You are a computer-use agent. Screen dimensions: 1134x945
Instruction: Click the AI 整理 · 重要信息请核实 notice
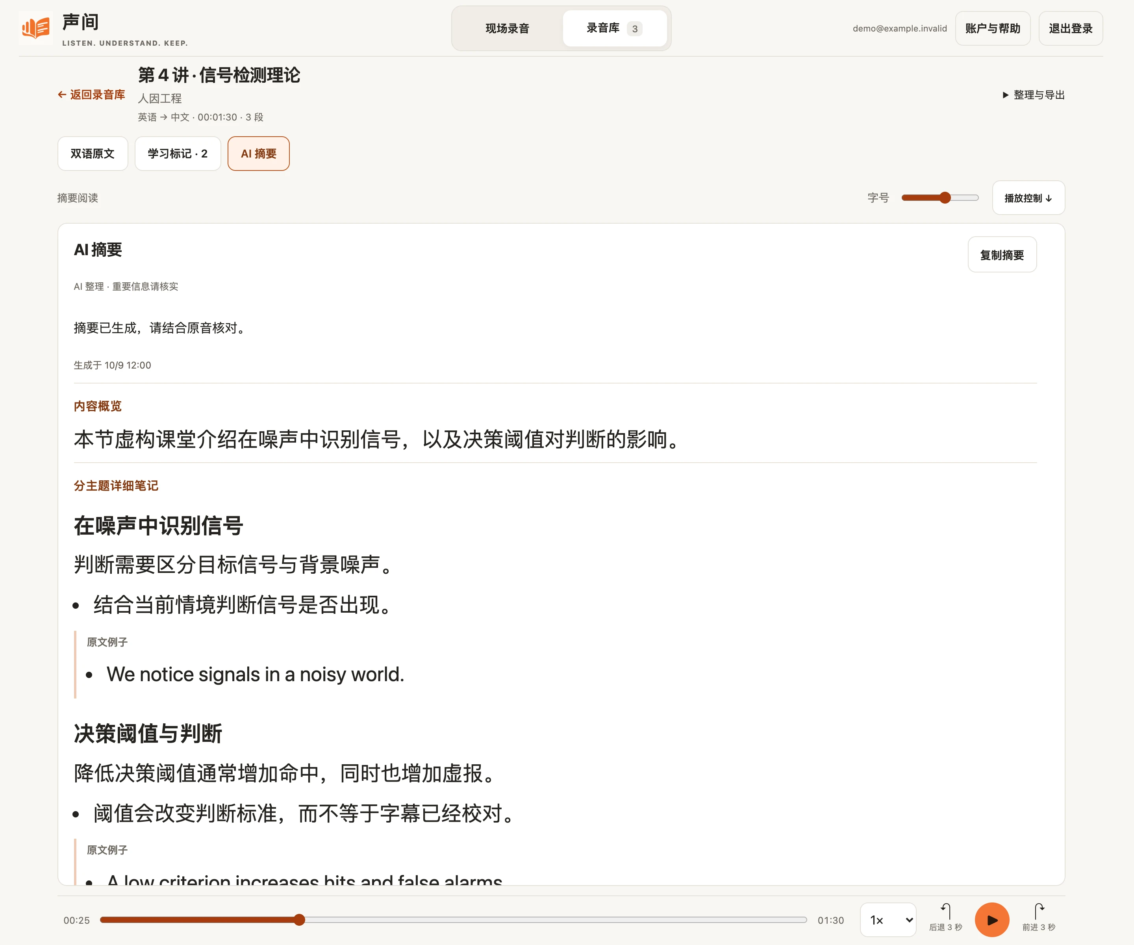coord(126,286)
